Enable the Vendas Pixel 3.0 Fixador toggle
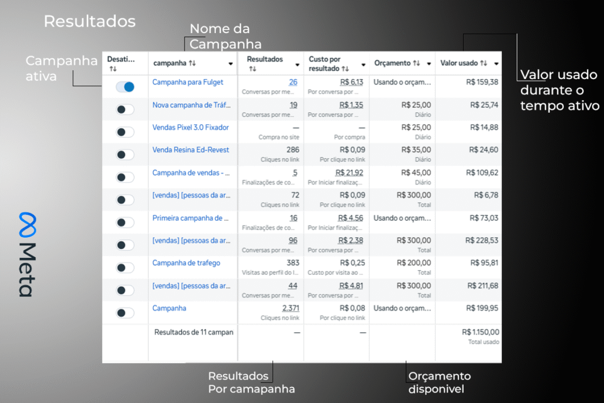The image size is (604, 403). point(125,132)
